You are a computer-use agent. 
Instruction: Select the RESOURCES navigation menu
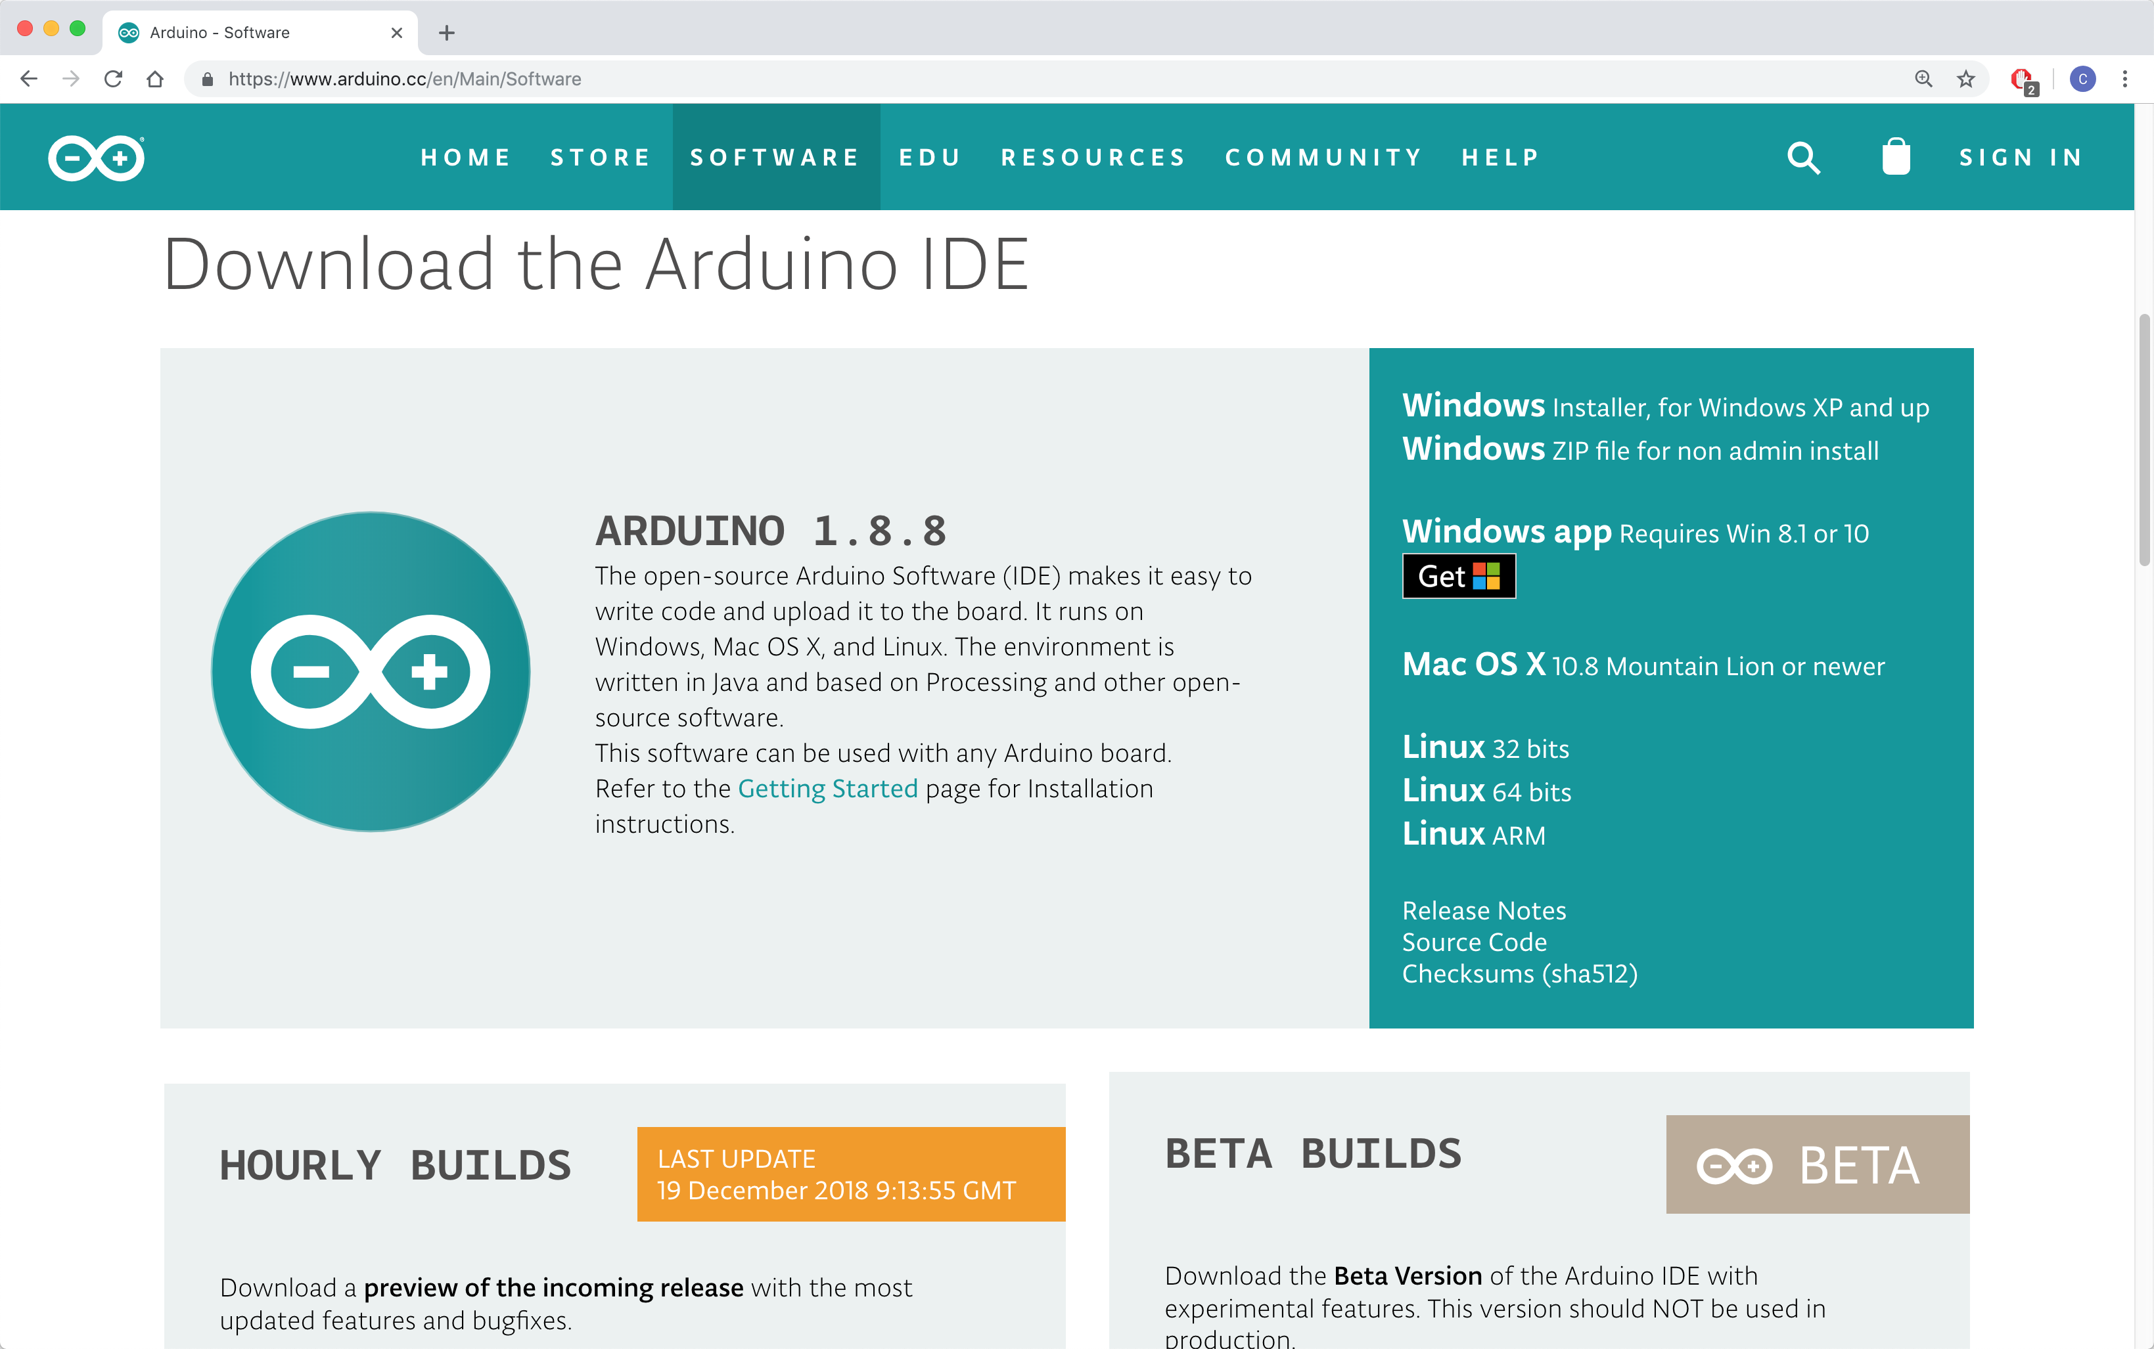[1093, 158]
